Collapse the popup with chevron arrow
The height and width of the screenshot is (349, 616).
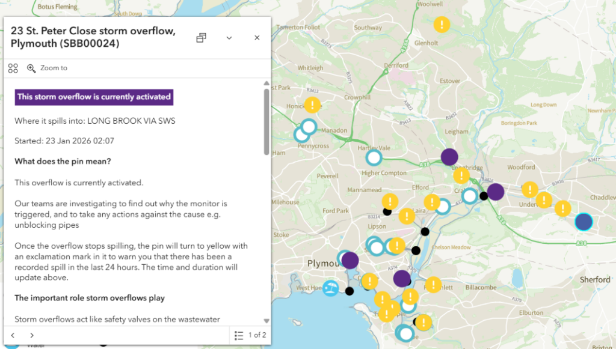tap(229, 38)
